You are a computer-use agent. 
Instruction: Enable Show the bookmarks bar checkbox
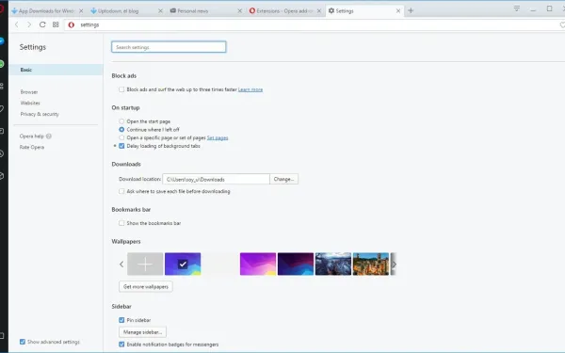121,223
